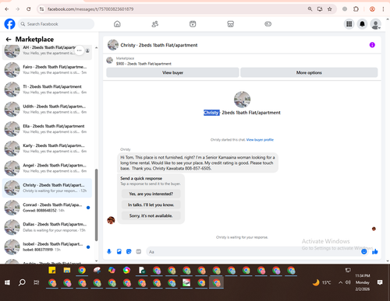
Task: Go back with the Marketplace back arrow
Action: tap(9, 40)
